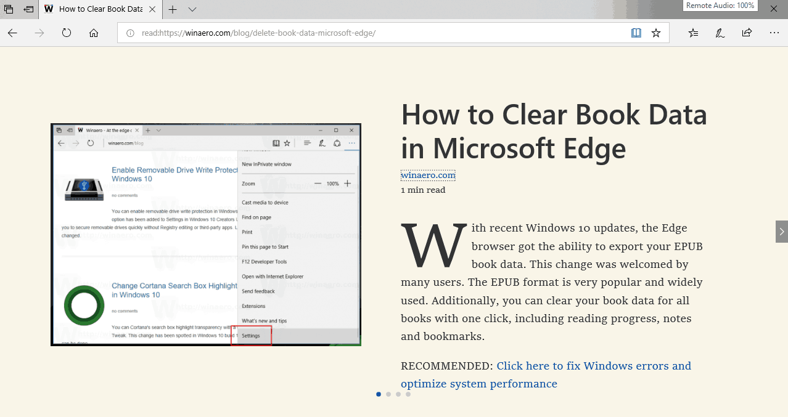Close the 'How to Clear Book Data' tab
The height and width of the screenshot is (417, 788).
point(154,9)
